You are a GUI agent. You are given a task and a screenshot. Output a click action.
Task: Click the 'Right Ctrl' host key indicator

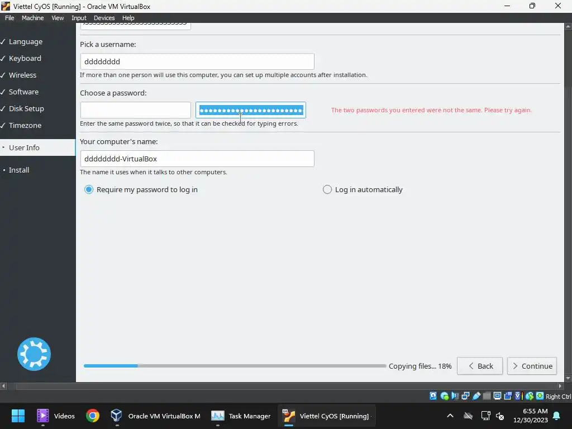coord(558,397)
